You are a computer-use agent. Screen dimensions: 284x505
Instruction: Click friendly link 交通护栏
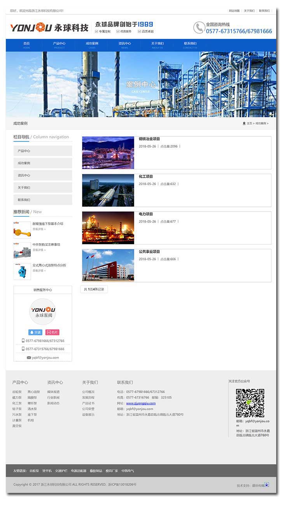61,471
